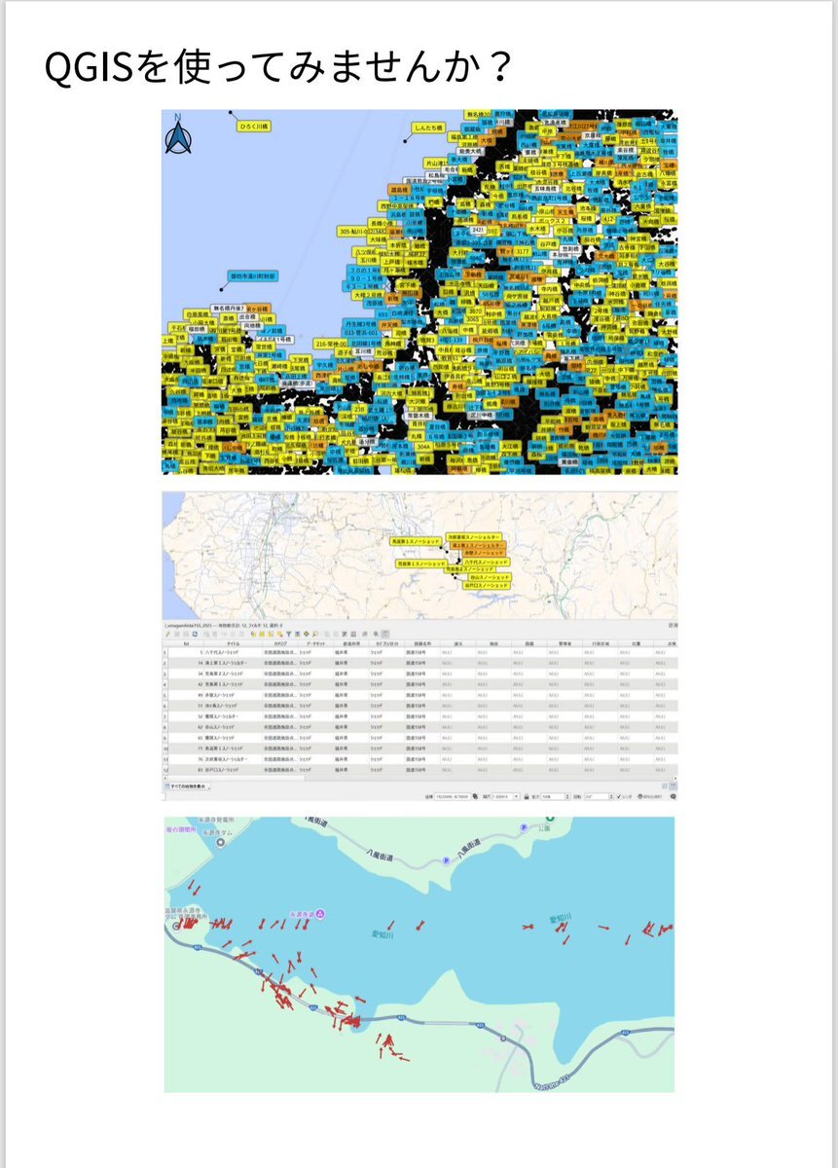Select table row with fid 71 馬返第１スノーシェッド

pyautogui.click(x=419, y=748)
